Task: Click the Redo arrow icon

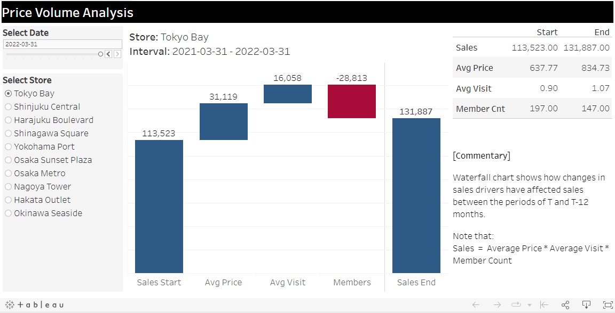Action: 497,305
